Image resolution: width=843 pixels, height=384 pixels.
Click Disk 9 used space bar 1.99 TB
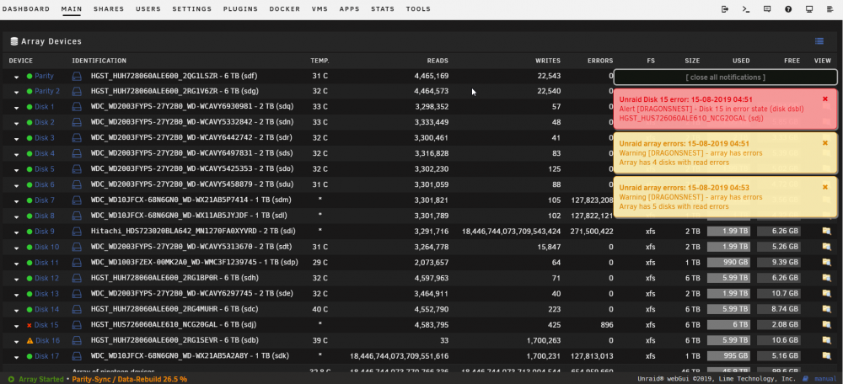[728, 232]
